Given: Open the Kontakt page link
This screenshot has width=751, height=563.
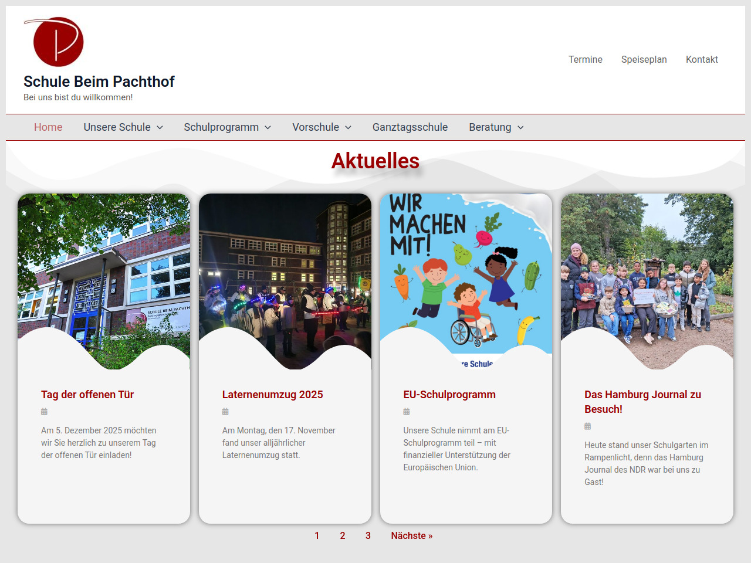Looking at the screenshot, I should pyautogui.click(x=702, y=59).
